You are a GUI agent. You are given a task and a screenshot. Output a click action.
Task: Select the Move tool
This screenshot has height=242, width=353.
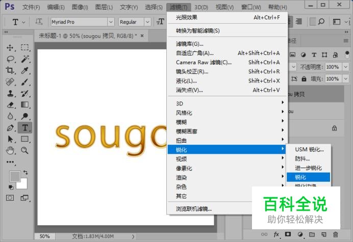10,47
